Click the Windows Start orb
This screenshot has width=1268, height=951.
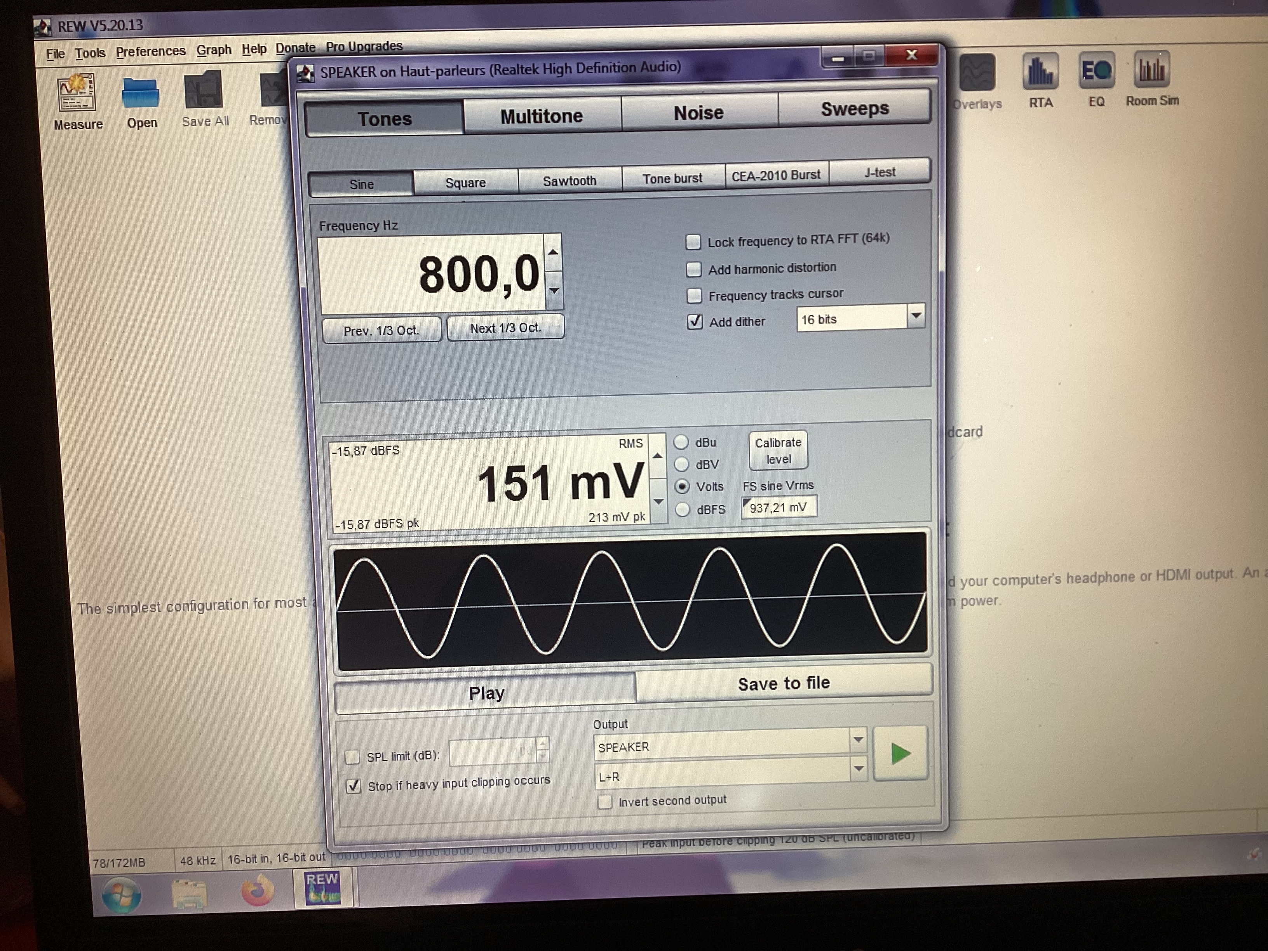click(x=122, y=895)
